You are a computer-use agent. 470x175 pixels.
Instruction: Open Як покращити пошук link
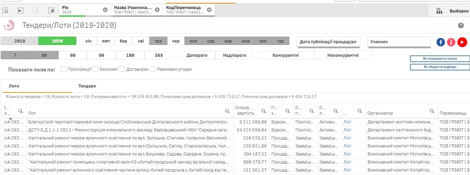click(x=440, y=59)
